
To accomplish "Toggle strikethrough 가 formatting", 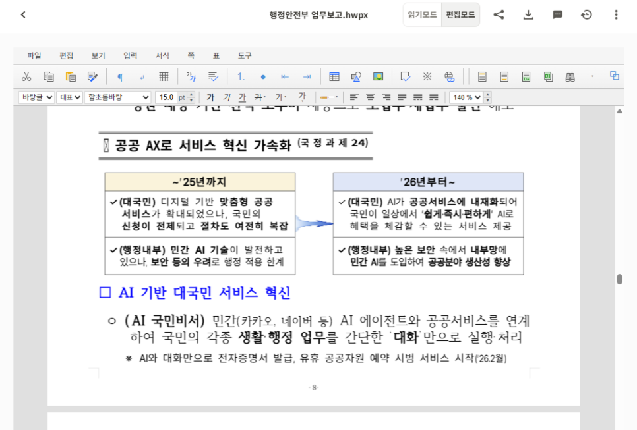I will click(x=260, y=97).
